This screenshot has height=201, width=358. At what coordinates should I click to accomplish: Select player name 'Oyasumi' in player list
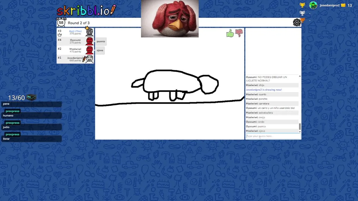(x=75, y=40)
